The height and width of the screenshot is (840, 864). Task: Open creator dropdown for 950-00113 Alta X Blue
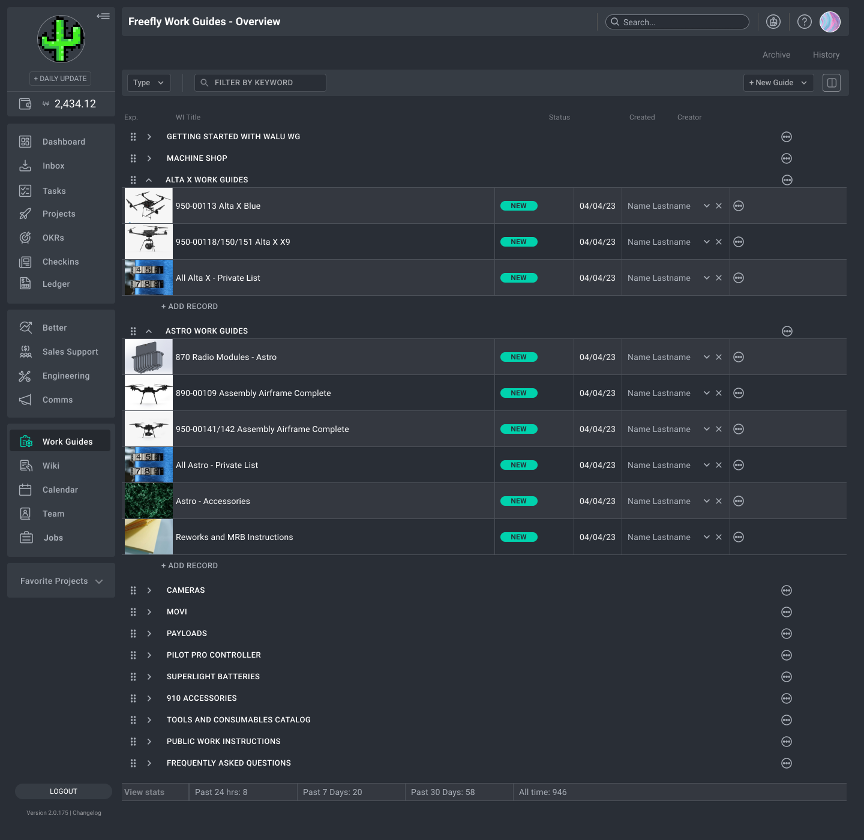pos(707,206)
